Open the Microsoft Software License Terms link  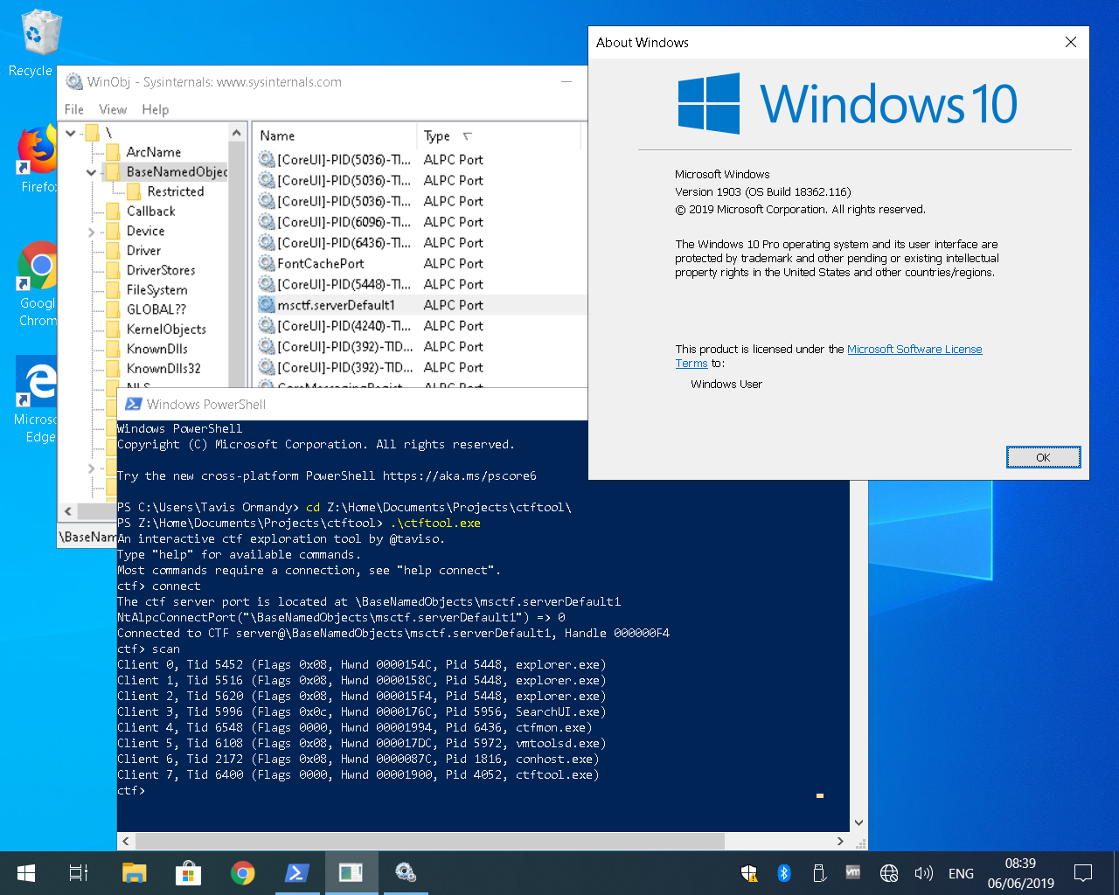coord(914,350)
